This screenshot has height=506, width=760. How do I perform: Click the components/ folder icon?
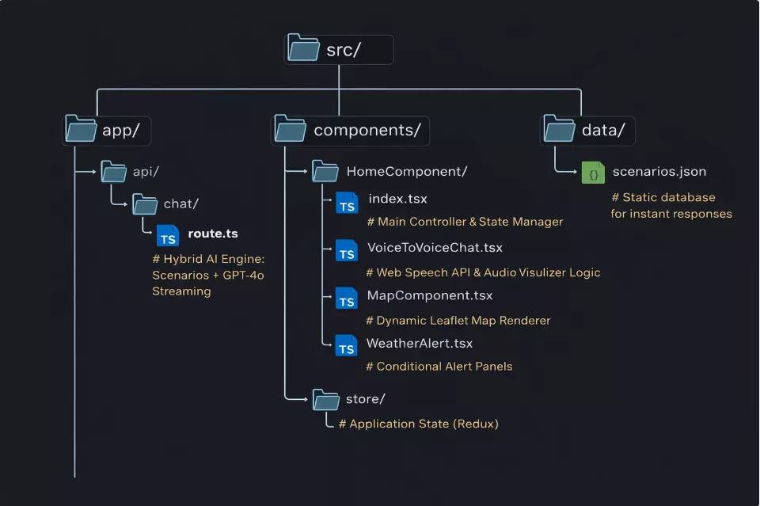pyautogui.click(x=289, y=130)
